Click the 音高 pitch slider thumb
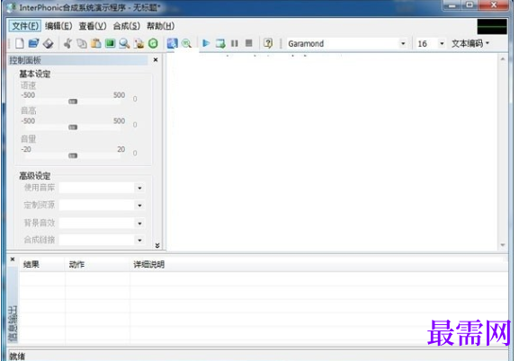This screenshot has width=528, height=361. tap(73, 128)
